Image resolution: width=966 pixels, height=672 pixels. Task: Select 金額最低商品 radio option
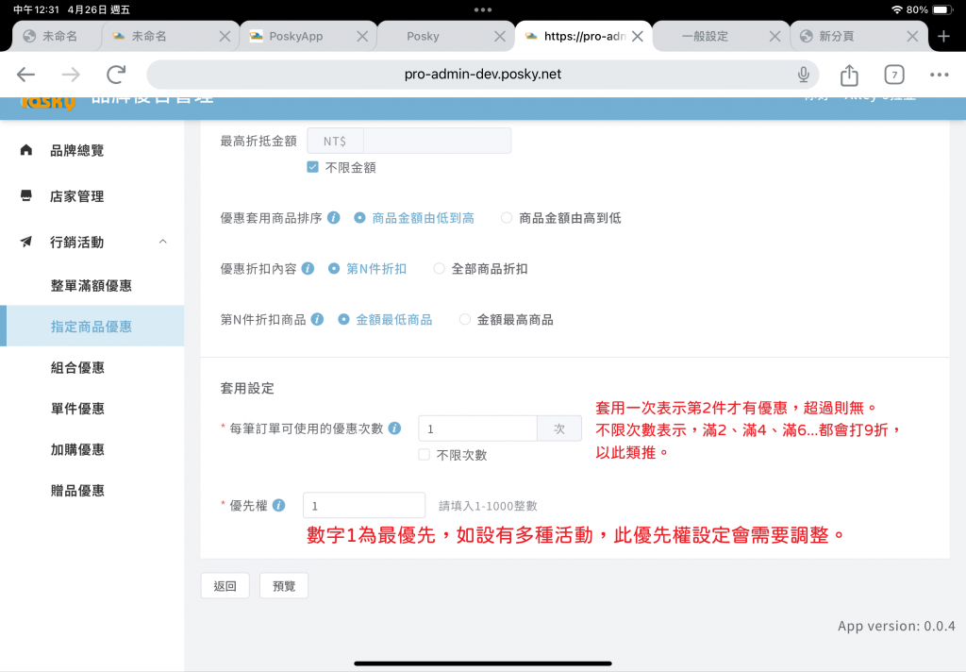click(x=343, y=319)
